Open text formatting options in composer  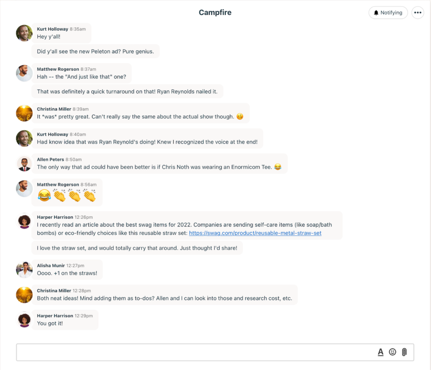(x=380, y=352)
